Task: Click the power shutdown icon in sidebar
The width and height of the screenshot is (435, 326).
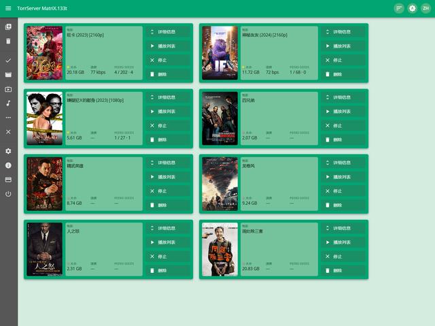Action: point(8,194)
